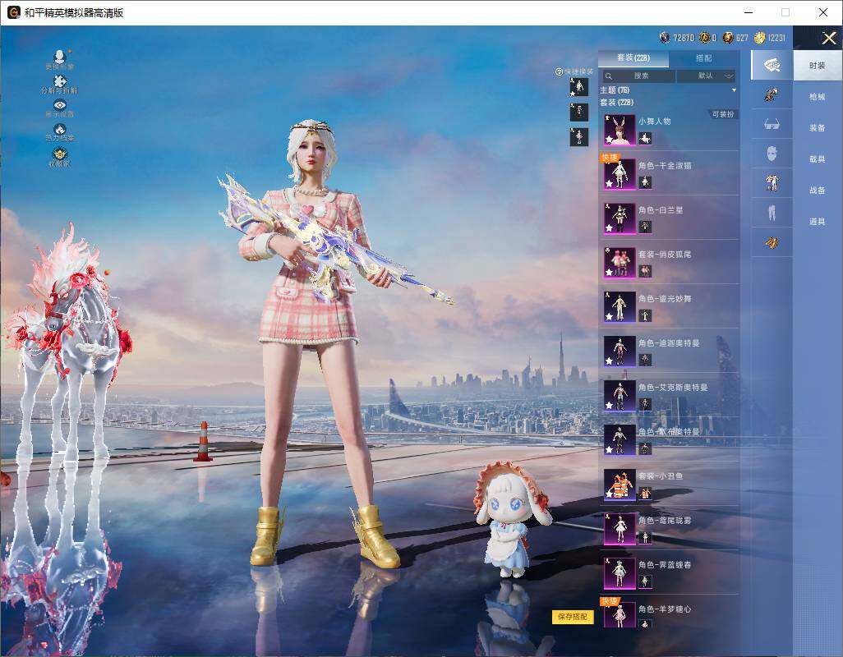Image resolution: width=843 pixels, height=657 pixels.
Task: Switch to 道具 tab
Action: [818, 222]
